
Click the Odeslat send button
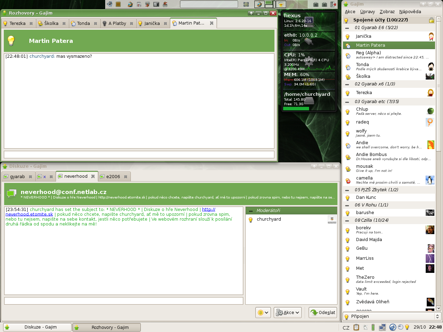click(323, 312)
